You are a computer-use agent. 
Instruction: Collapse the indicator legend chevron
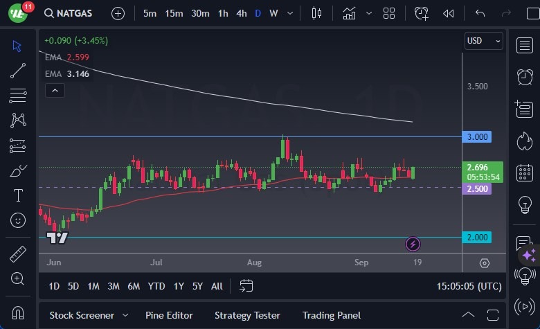55,91
